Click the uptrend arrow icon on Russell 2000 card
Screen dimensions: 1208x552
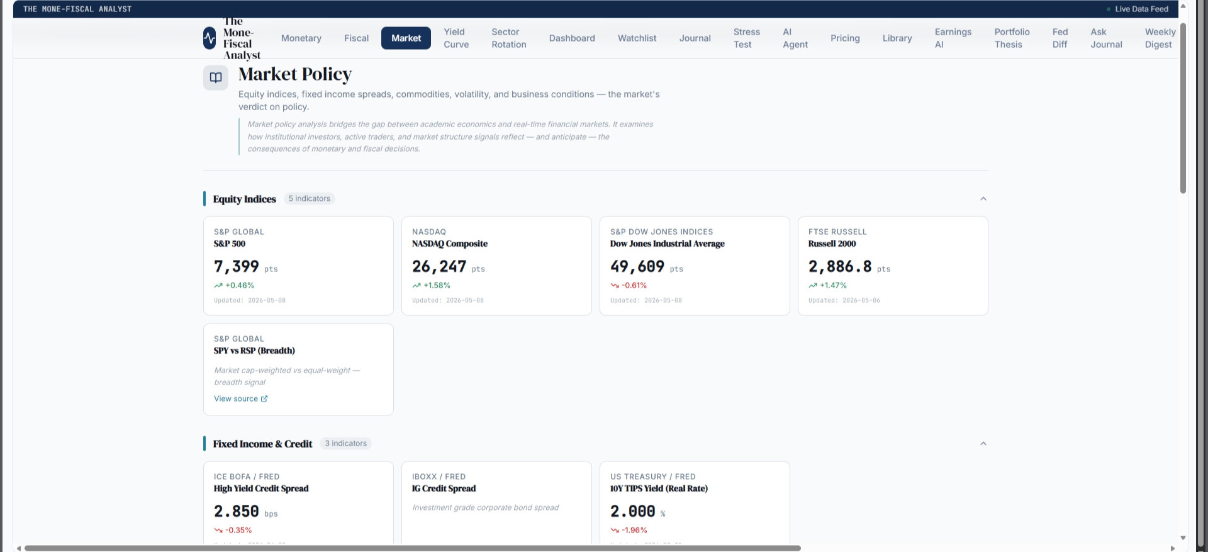(813, 286)
